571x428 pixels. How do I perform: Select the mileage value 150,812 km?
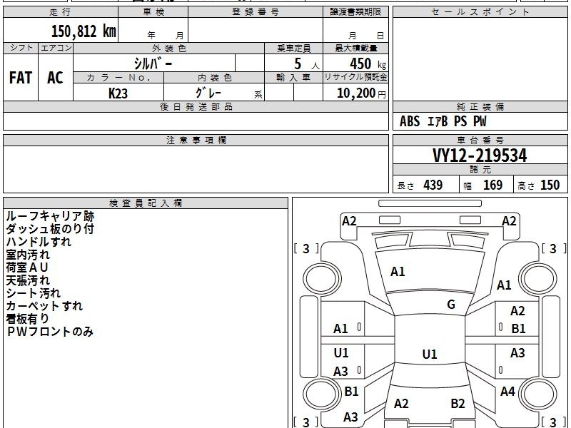pos(84,31)
